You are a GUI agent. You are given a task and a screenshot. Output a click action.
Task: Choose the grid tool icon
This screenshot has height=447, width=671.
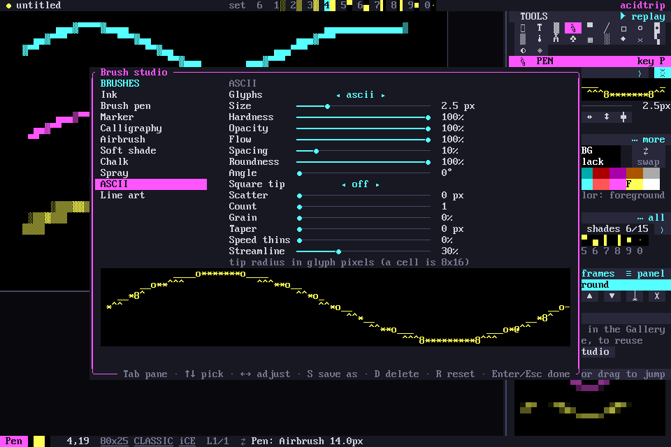pos(590,40)
